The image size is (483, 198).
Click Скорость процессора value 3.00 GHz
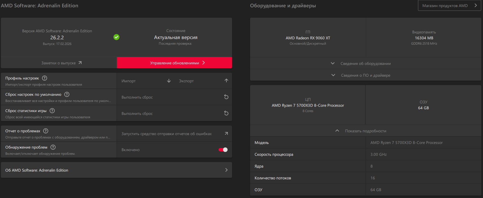point(379,154)
